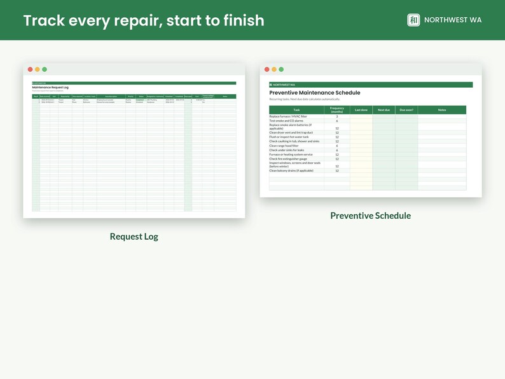505x379 pixels.
Task: Click 'Clean balcony drains (if applicable)' cell
Action: point(296,170)
